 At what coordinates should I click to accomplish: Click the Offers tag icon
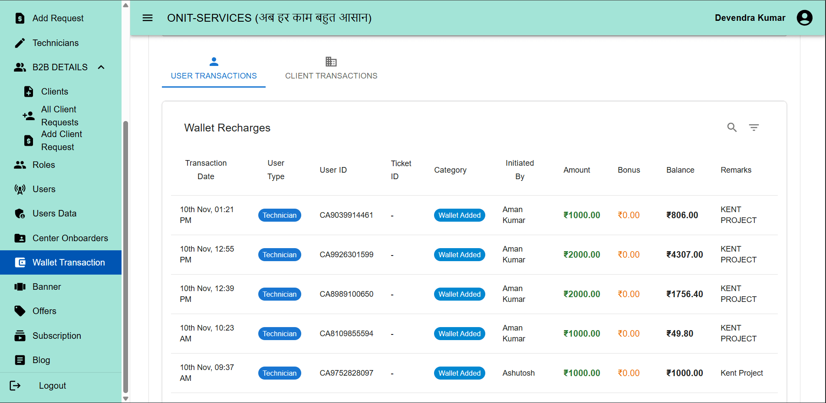pos(20,311)
